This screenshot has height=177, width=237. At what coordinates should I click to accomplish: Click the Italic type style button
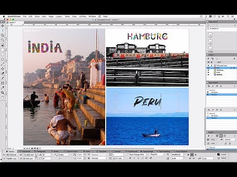pyautogui.click(x=134, y=158)
